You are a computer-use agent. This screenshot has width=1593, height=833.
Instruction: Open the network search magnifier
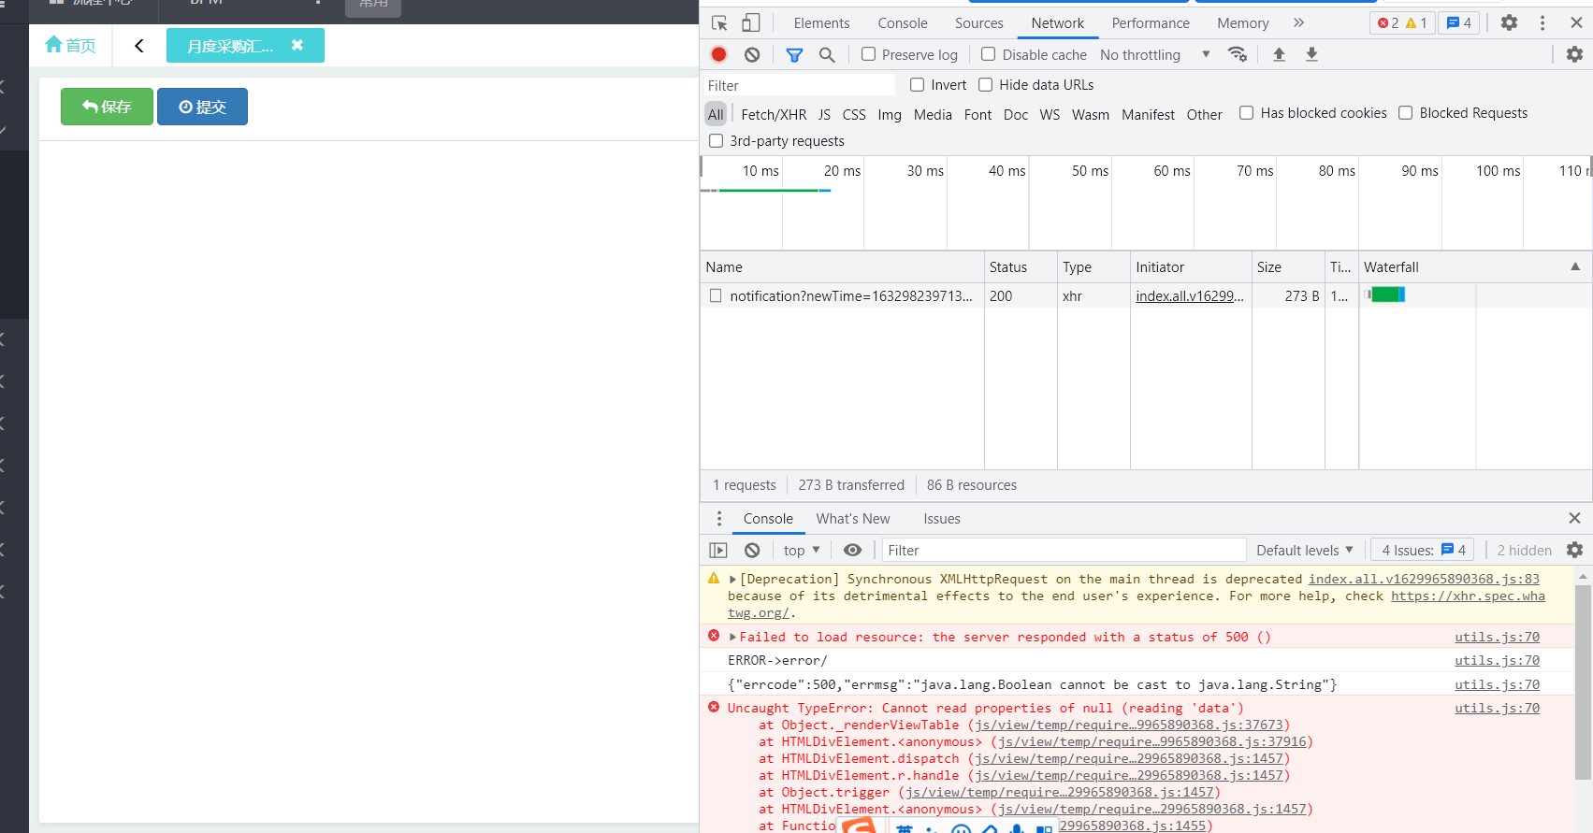click(827, 55)
